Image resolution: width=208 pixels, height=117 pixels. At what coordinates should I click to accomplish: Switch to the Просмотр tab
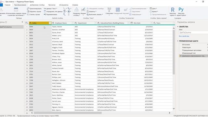coord(52,5)
